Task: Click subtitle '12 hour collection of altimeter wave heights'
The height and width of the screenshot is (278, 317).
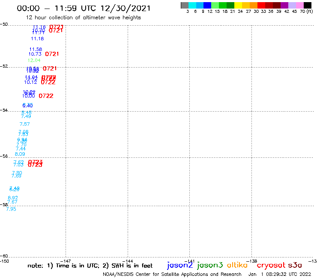Action: click(83, 18)
